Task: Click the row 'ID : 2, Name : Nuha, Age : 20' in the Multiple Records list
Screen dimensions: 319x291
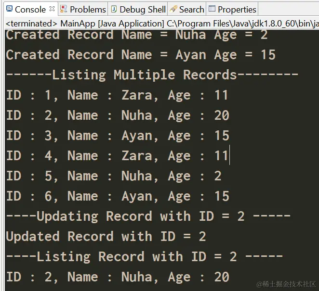Action: [x=118, y=115]
